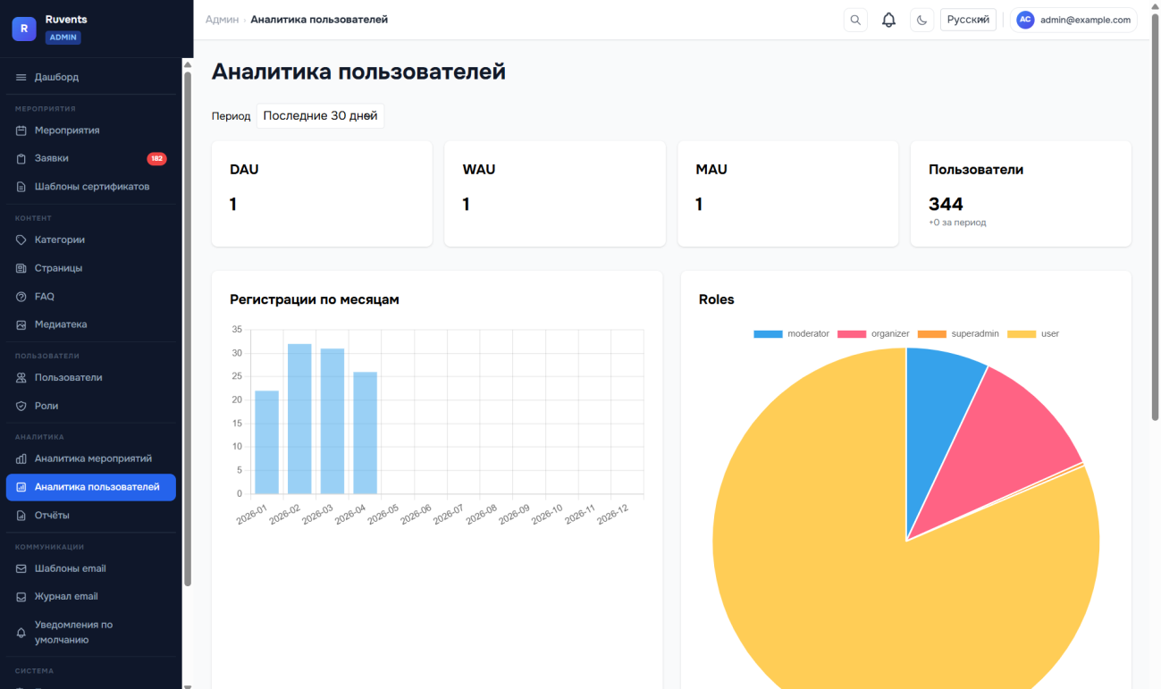Open Уведомления по умолчанию
Screen dimensions: 1161x689
coord(91,633)
